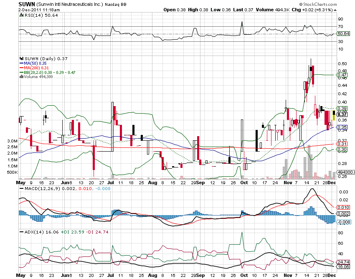The width and height of the screenshot is (355, 279).
Task: Click the RSI 50.64 value tag
Action: pos(343,33)
